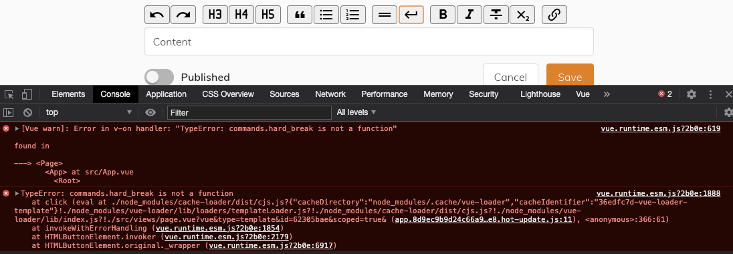
Task: Toggle italic formatting
Action: coord(469,15)
